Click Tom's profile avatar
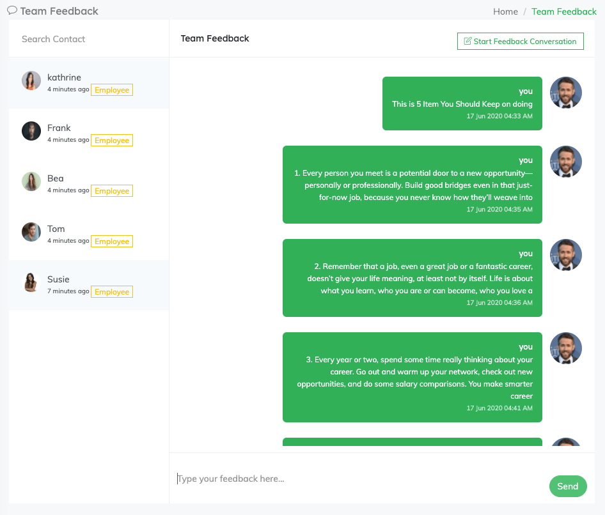605x515 pixels. 31,232
